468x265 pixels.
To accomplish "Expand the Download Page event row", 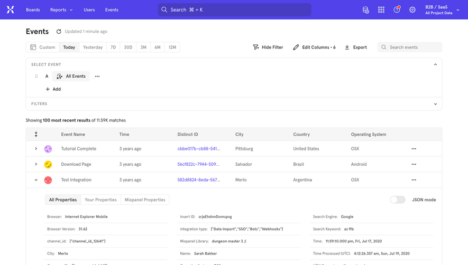I will 36,164.
